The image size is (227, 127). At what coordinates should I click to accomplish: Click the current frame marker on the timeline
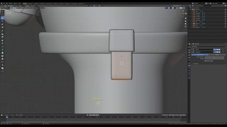pyautogui.click(x=7, y=117)
